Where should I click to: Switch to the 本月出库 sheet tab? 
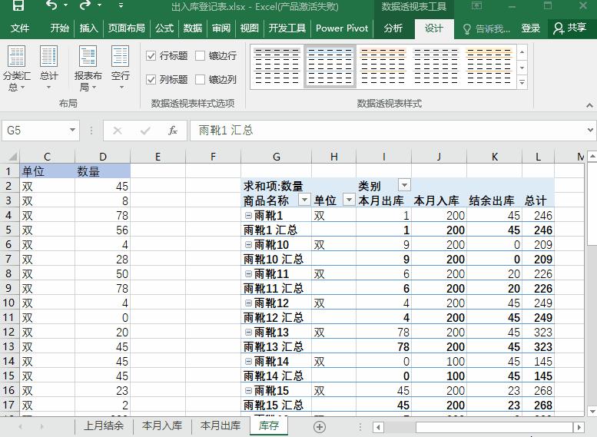pyautogui.click(x=220, y=425)
